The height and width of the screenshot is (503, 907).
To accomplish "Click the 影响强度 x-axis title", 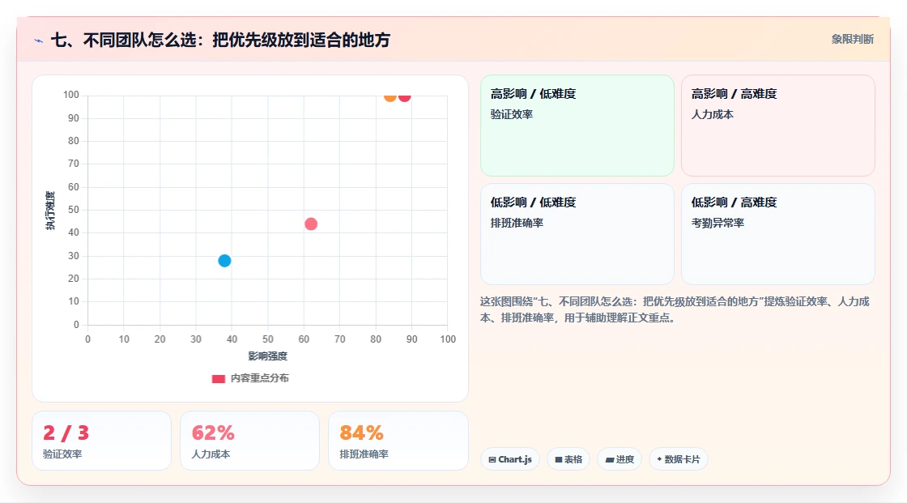I will 268,356.
